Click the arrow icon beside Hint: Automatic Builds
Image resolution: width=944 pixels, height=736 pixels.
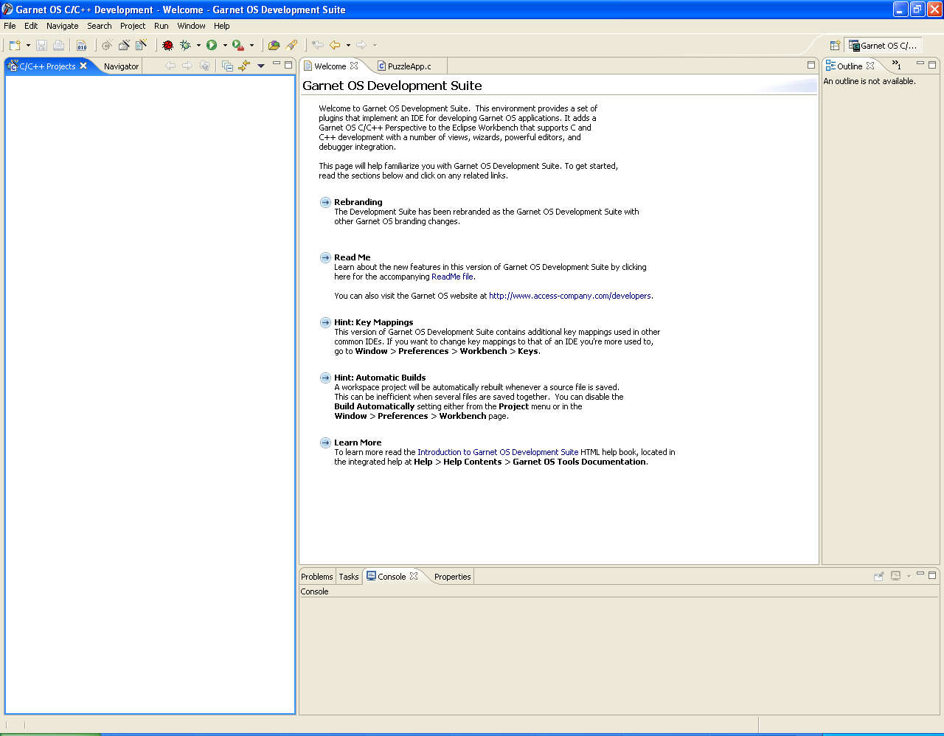tap(325, 378)
